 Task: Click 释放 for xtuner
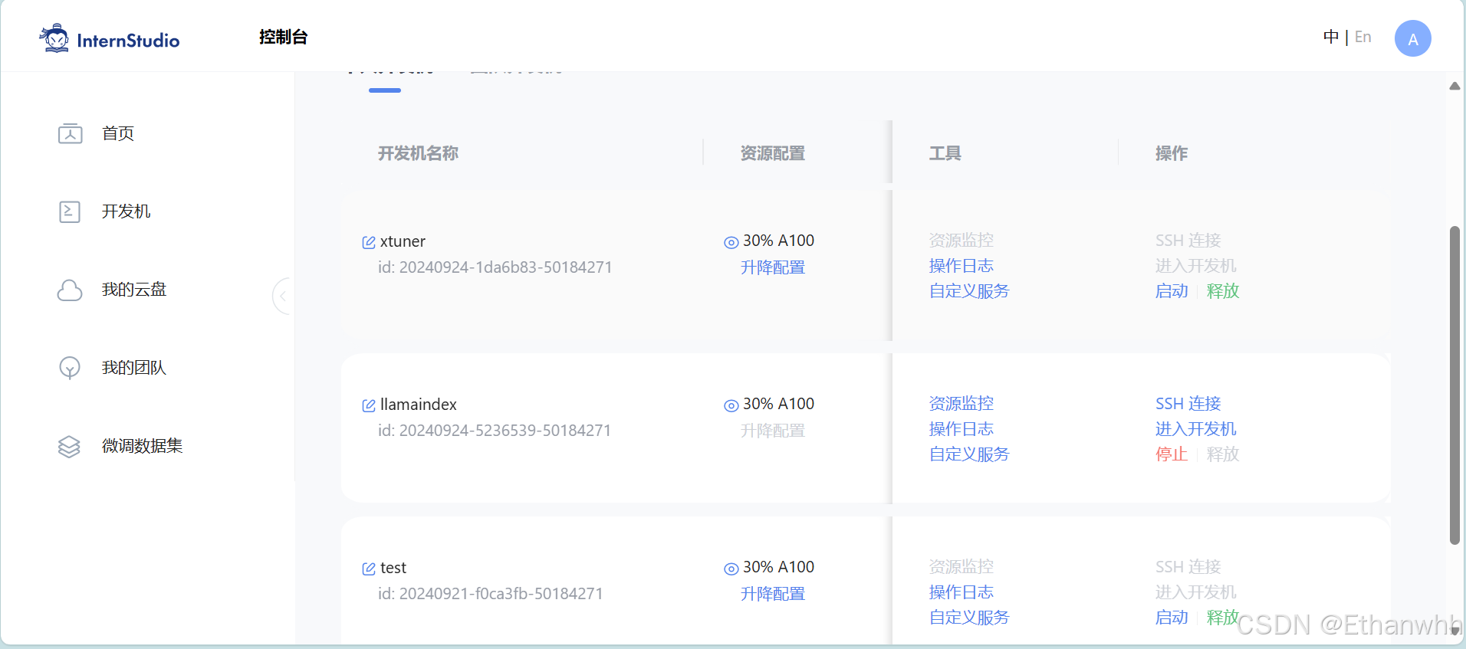(1223, 291)
